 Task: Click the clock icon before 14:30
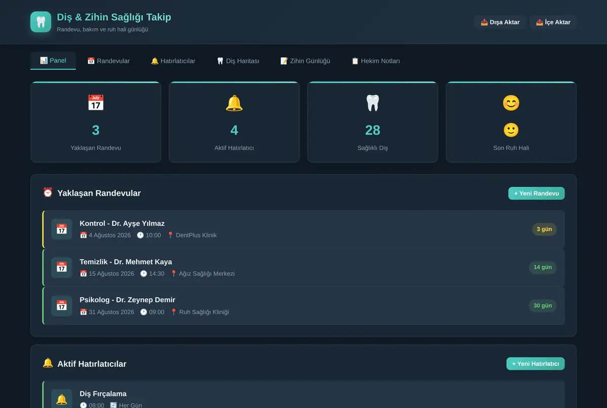tap(144, 274)
